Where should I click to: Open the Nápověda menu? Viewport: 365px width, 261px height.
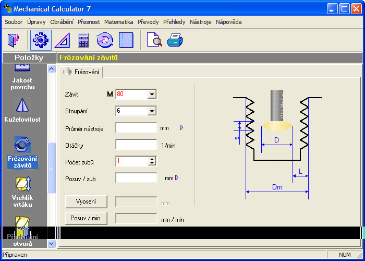(x=228, y=22)
